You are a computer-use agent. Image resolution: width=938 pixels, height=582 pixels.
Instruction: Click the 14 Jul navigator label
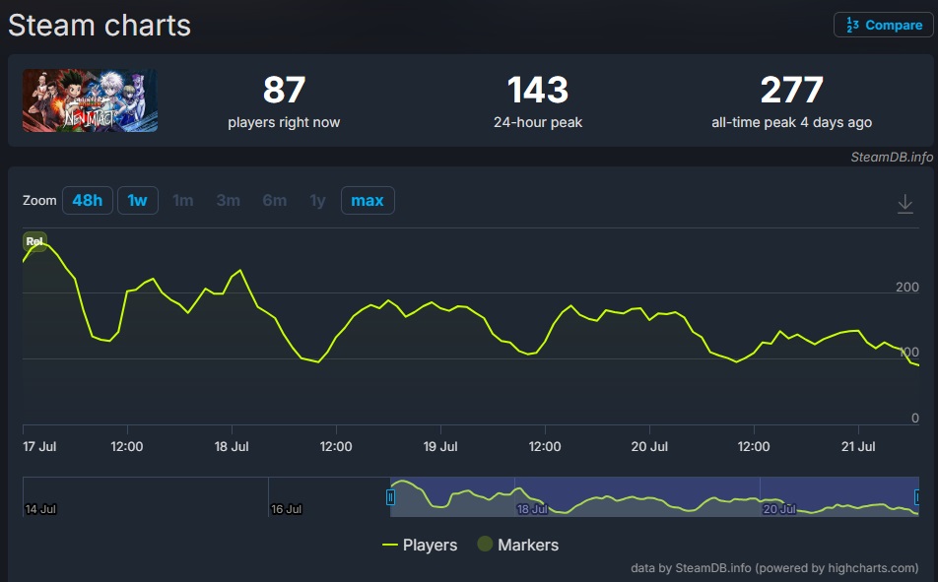[40, 509]
